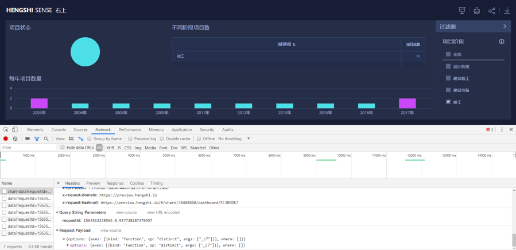Select the All request type filter
This screenshot has height=250, width=516.
[99, 148]
